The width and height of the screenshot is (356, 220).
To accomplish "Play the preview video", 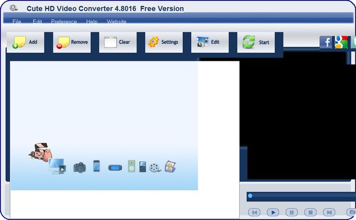I will click(273, 212).
